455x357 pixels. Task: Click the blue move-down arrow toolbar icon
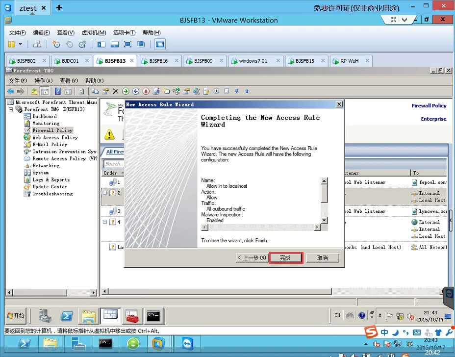pyautogui.click(x=236, y=91)
